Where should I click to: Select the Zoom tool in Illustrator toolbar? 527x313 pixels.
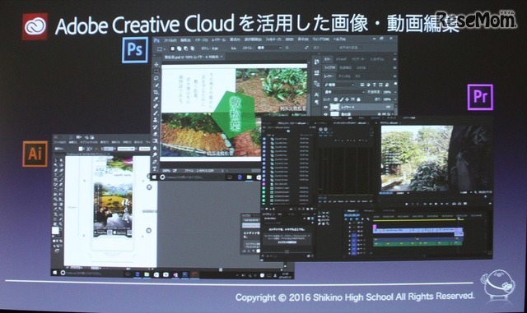pyautogui.click(x=61, y=224)
